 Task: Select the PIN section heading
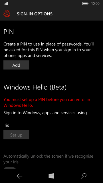pos(9,32)
